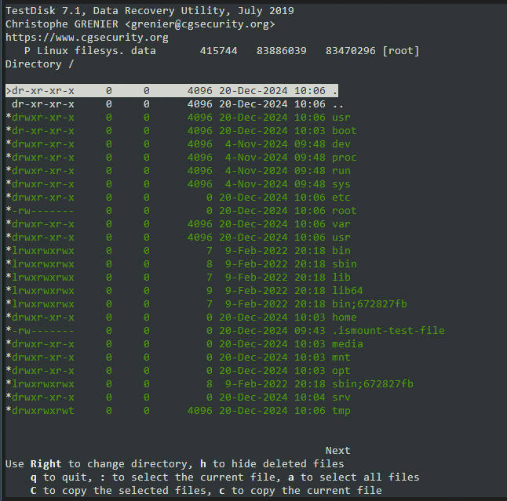Click the 'h to hide deleted files' hint
507x501 pixels.
(x=272, y=464)
